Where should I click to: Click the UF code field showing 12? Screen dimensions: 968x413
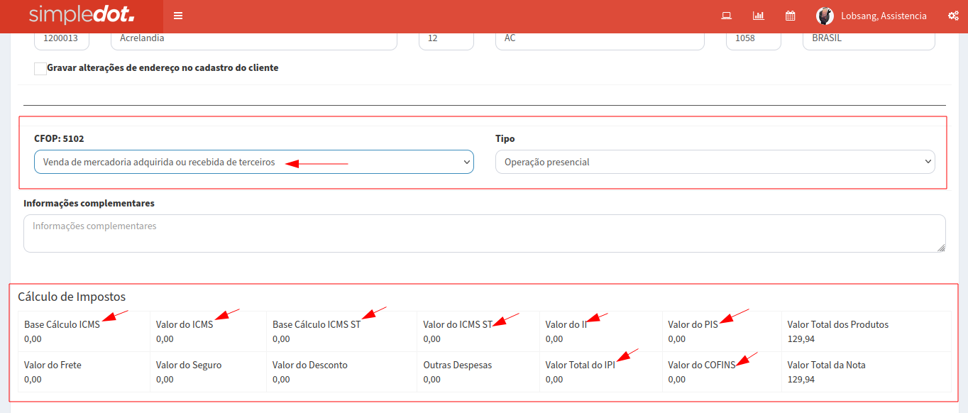point(446,40)
